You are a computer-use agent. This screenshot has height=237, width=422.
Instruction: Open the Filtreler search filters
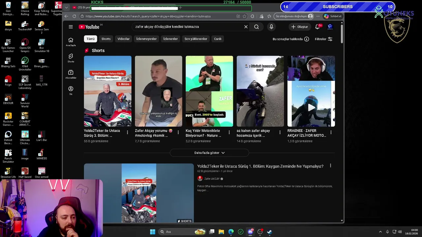[323, 39]
